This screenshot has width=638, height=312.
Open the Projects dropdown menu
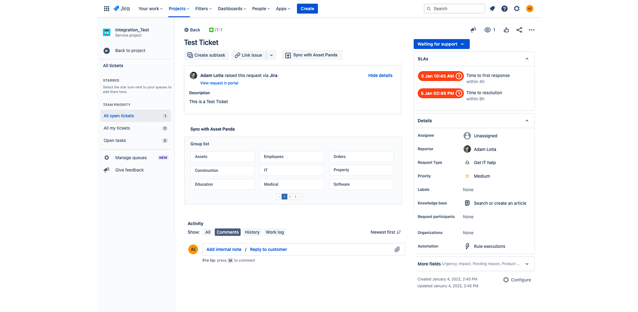click(x=179, y=9)
